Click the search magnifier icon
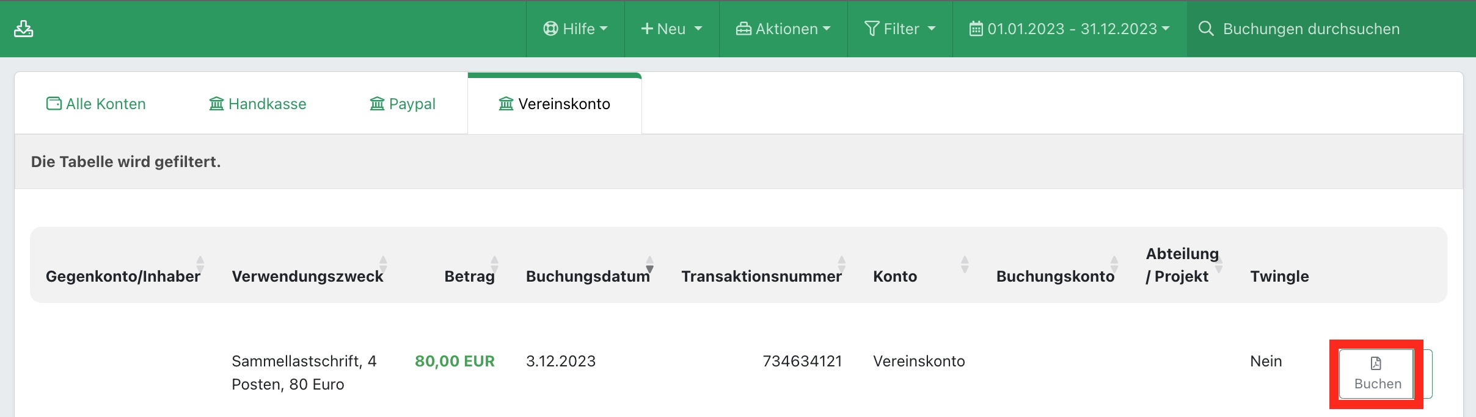 (x=1206, y=29)
